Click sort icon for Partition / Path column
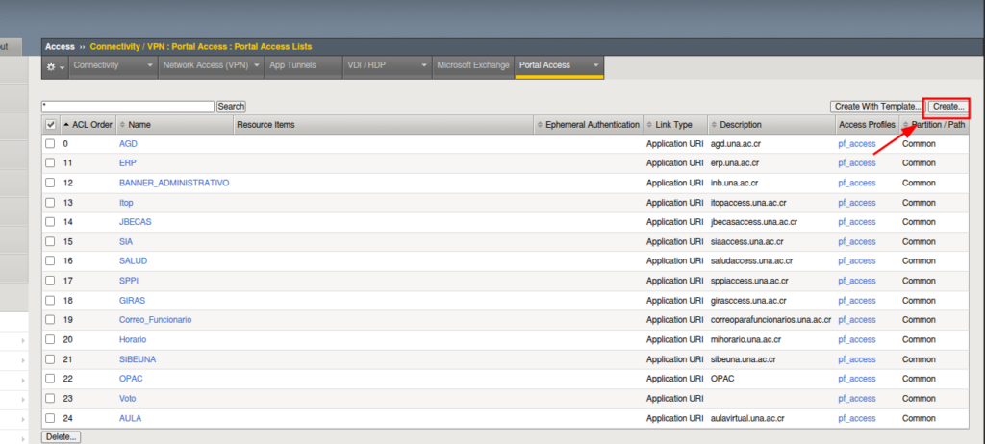 coord(905,125)
